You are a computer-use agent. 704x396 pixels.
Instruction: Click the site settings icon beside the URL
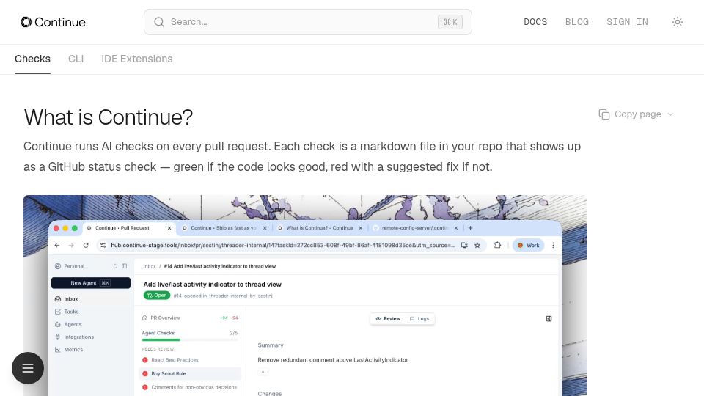(x=103, y=245)
